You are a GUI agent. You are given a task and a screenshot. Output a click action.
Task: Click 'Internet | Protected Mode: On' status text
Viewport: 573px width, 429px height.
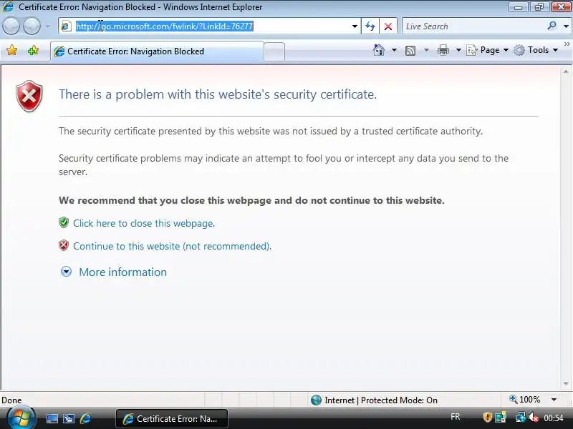381,400
